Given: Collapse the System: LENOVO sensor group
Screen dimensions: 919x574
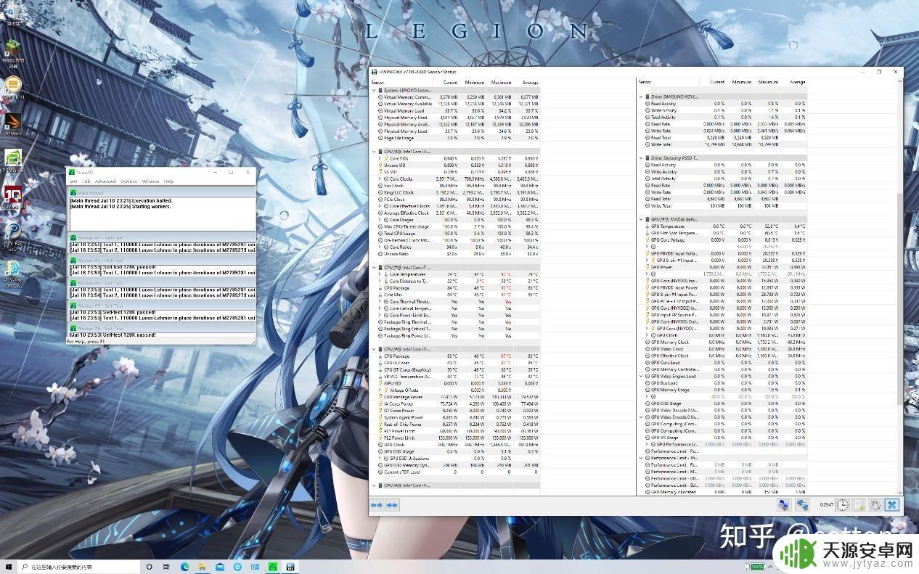Looking at the screenshot, I should coord(374,90).
